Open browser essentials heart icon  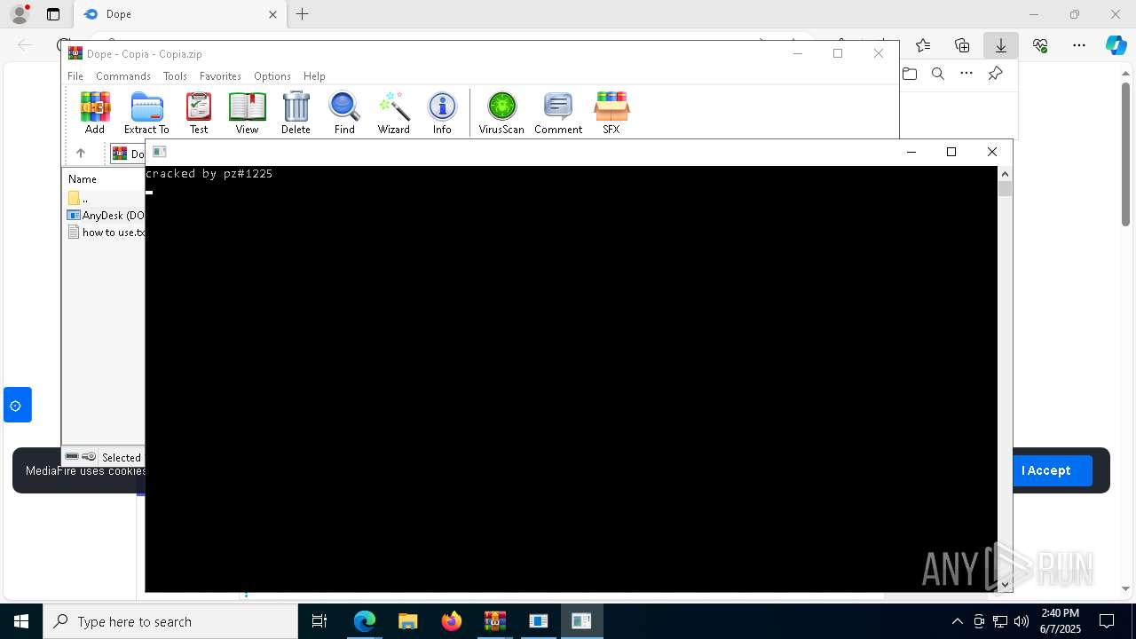click(x=1040, y=45)
